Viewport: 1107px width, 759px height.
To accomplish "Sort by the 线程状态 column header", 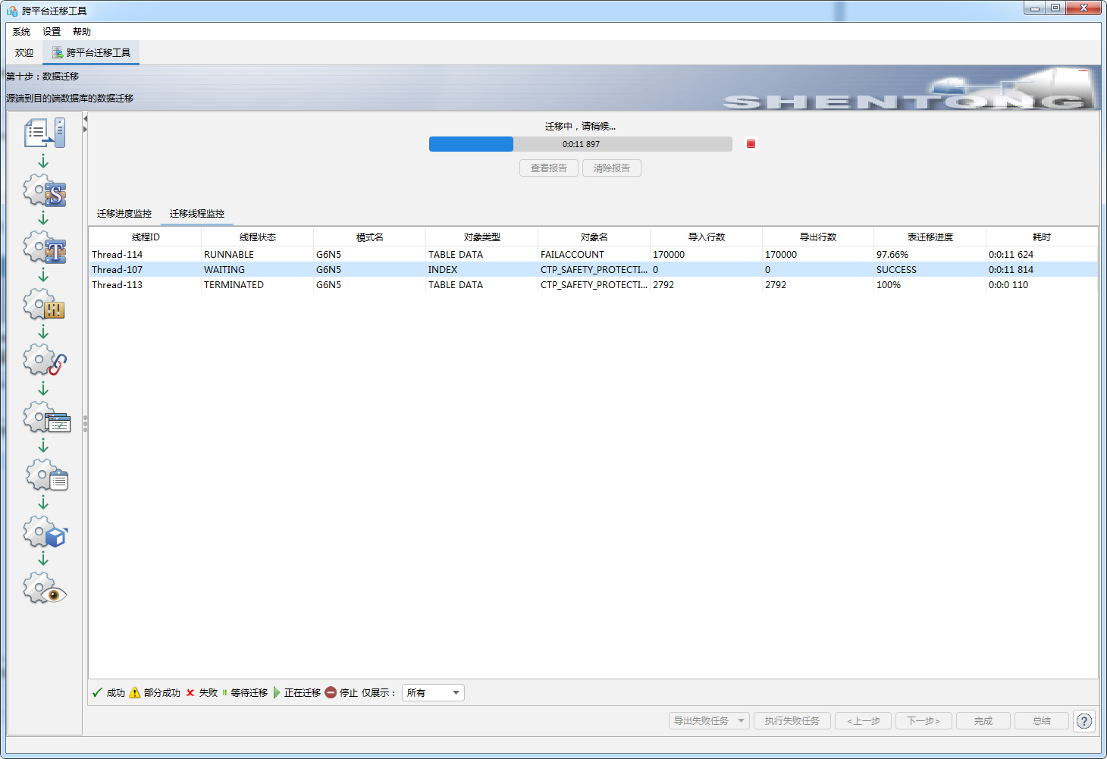I will [x=257, y=237].
